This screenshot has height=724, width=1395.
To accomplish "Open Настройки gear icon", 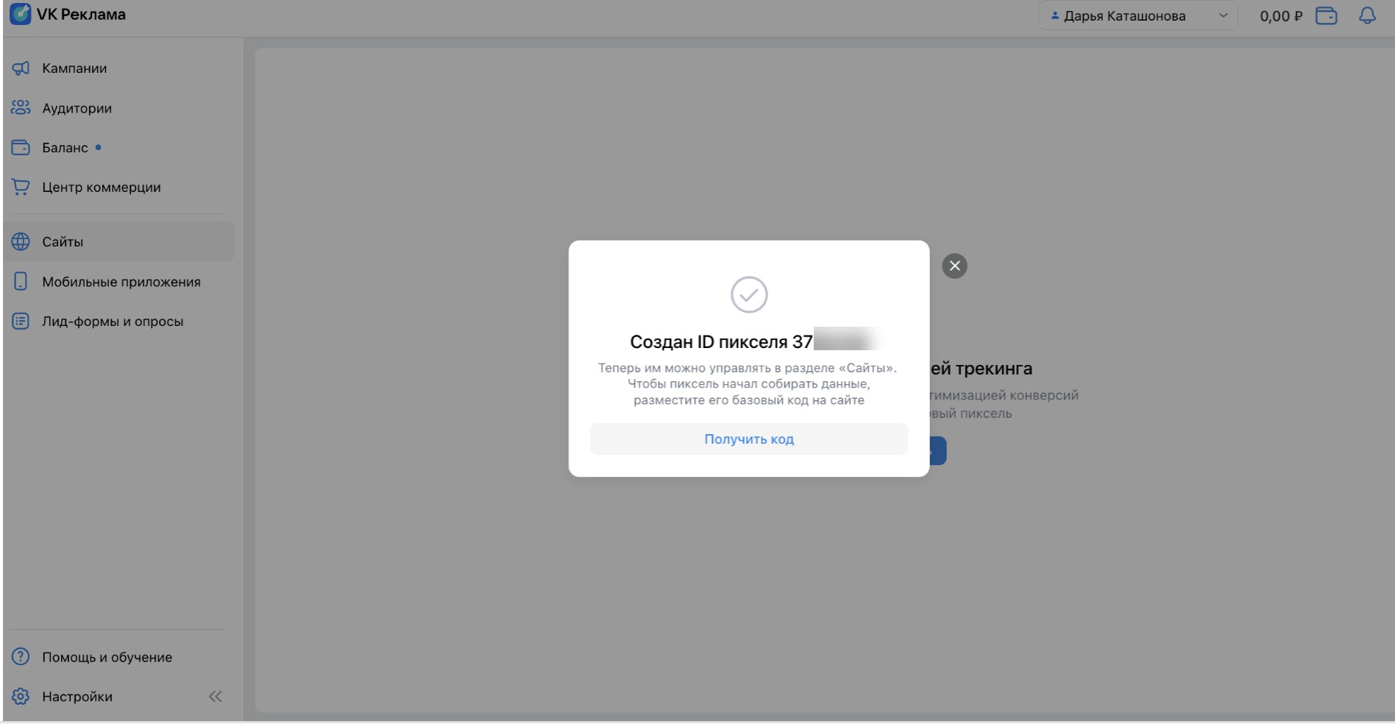I will pyautogui.click(x=21, y=697).
